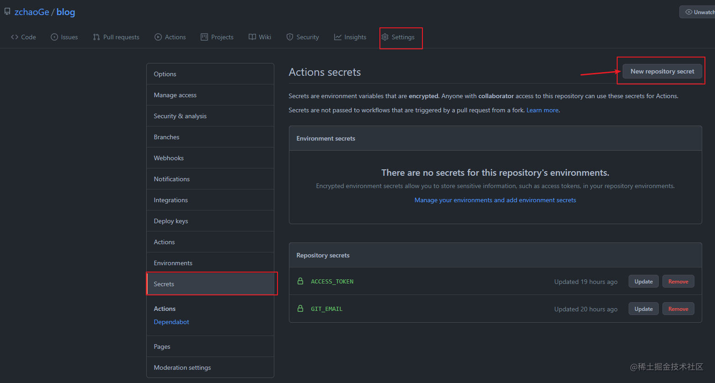Open Moderation settings

(x=210, y=367)
